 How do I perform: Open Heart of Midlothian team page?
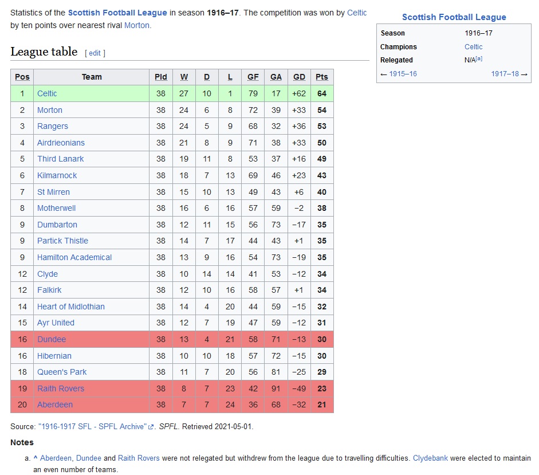coord(71,307)
